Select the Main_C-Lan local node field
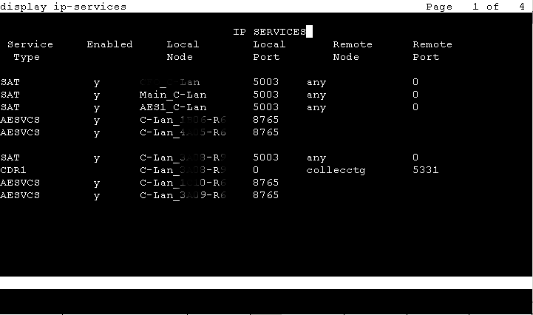Image resolution: width=533 pixels, height=315 pixels. click(x=173, y=95)
